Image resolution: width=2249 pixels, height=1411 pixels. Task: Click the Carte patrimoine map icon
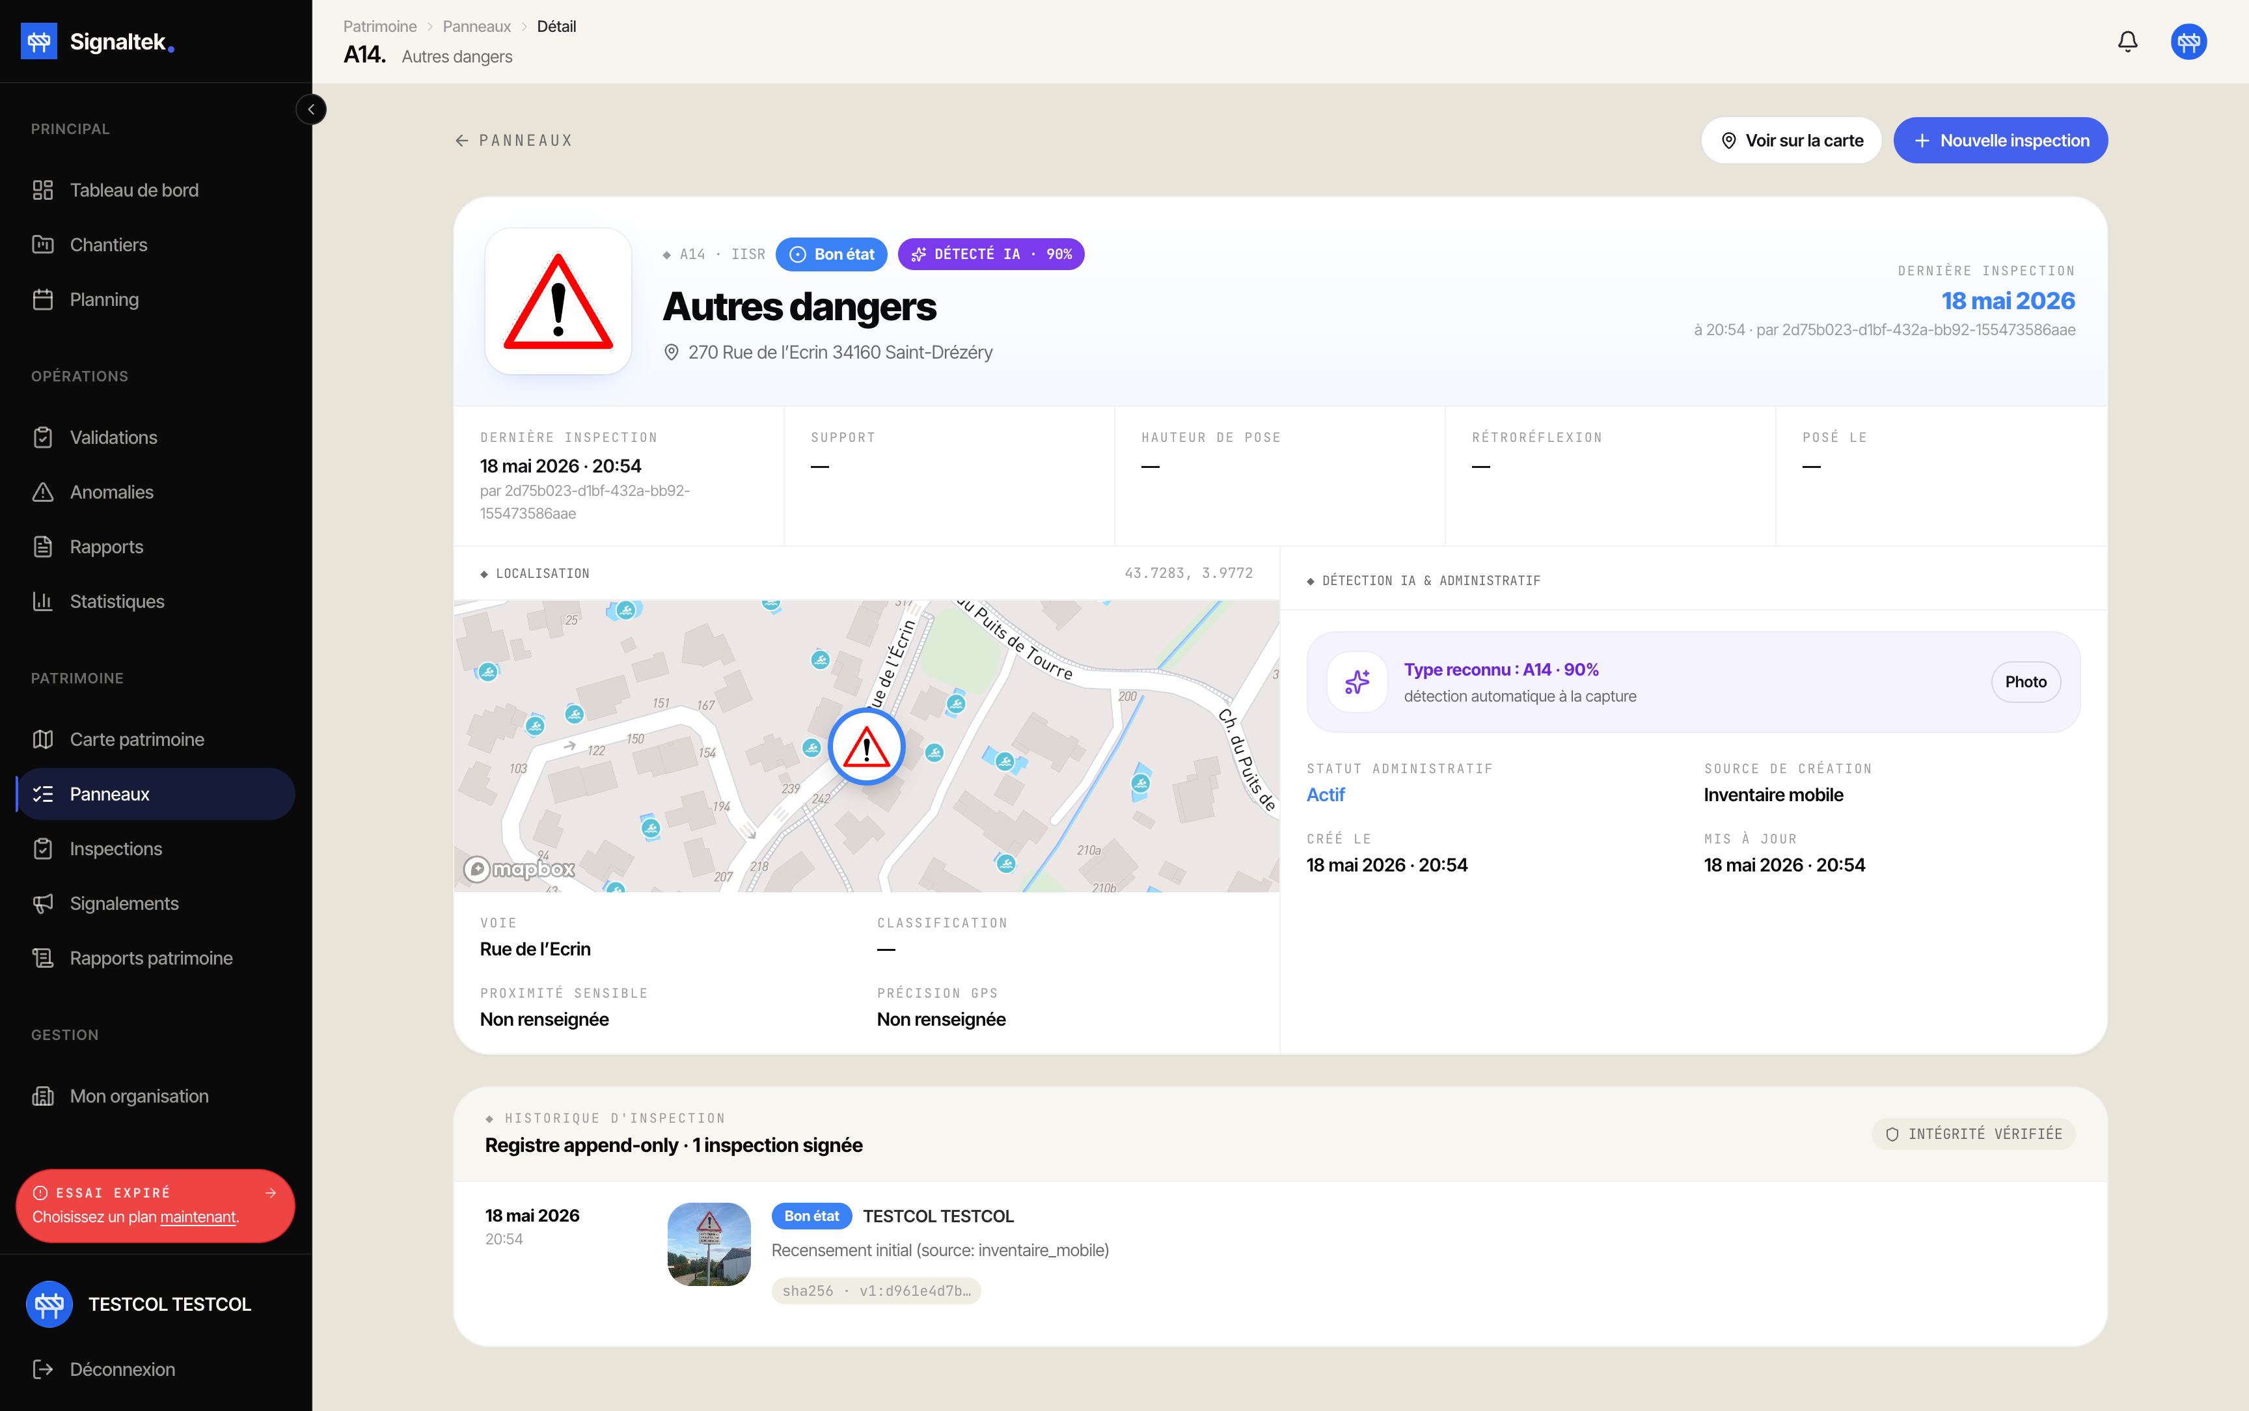point(43,739)
